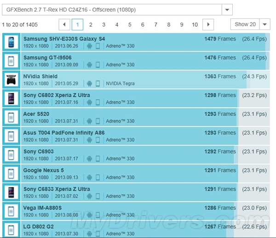Click Android icon in Galaxy S4 row
Viewport: 276px width, 238px height.
click(89, 46)
